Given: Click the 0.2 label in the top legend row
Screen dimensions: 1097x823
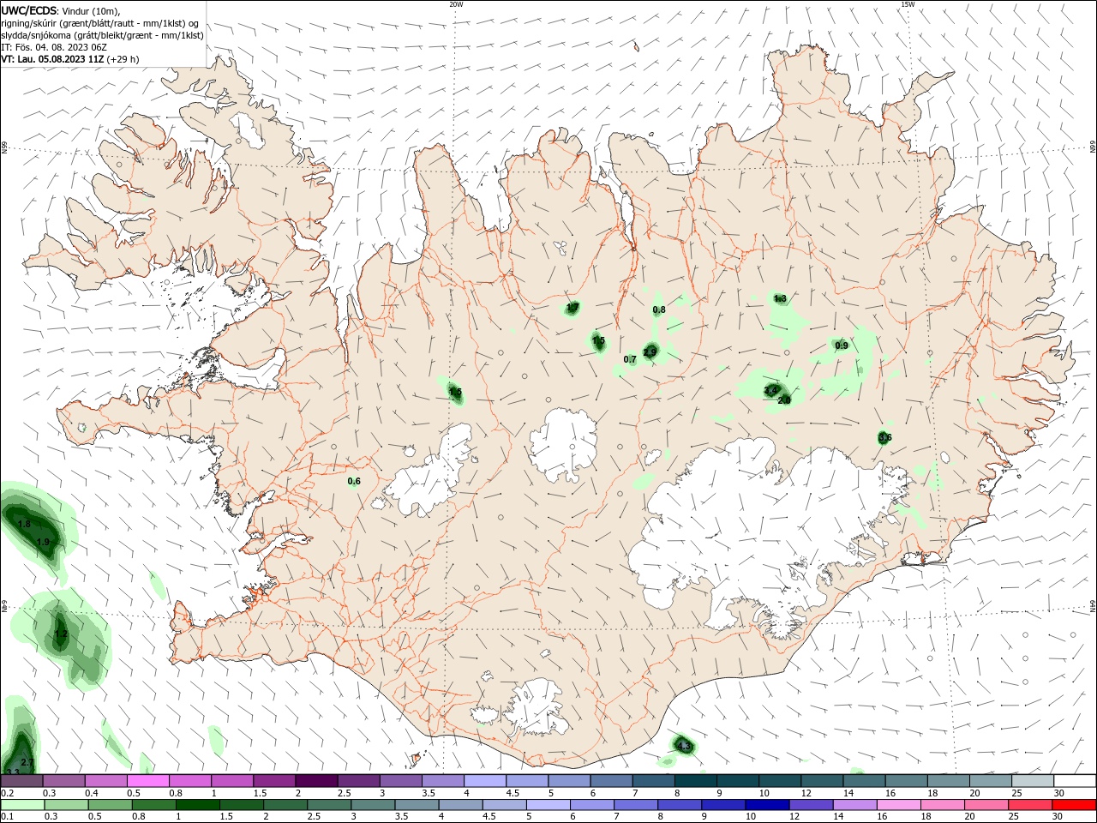Looking at the screenshot, I should coord(7,793).
